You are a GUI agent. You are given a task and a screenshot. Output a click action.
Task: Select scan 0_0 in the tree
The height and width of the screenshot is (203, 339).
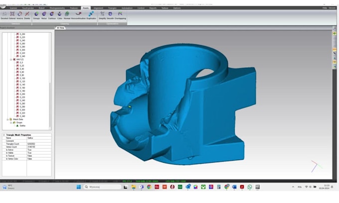[21, 63]
